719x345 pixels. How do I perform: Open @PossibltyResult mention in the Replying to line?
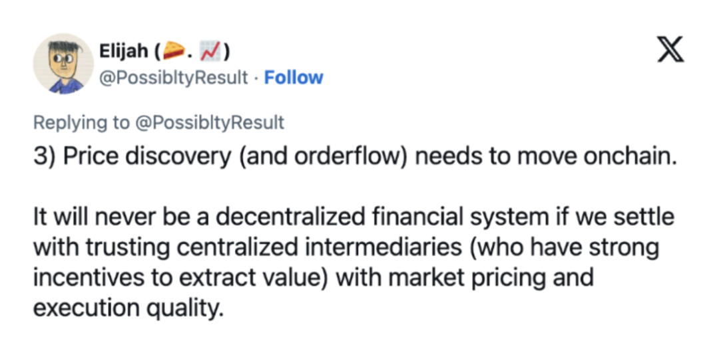(x=212, y=122)
